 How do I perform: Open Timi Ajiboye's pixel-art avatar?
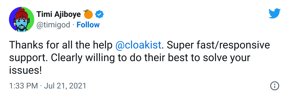pyautogui.click(x=21, y=19)
